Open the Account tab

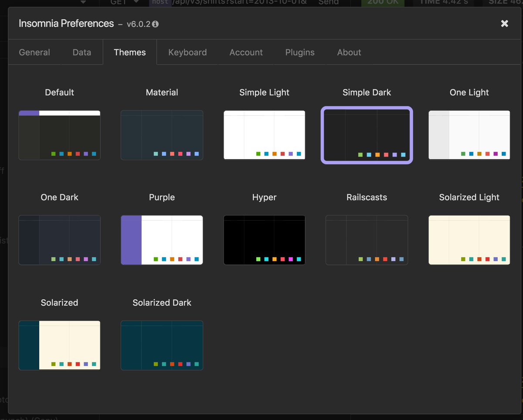point(246,52)
